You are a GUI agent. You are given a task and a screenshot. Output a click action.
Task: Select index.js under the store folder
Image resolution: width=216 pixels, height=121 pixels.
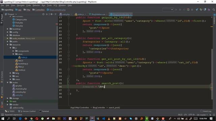tap(23, 57)
